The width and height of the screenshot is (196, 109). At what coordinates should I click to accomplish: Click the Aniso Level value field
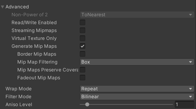(184, 104)
